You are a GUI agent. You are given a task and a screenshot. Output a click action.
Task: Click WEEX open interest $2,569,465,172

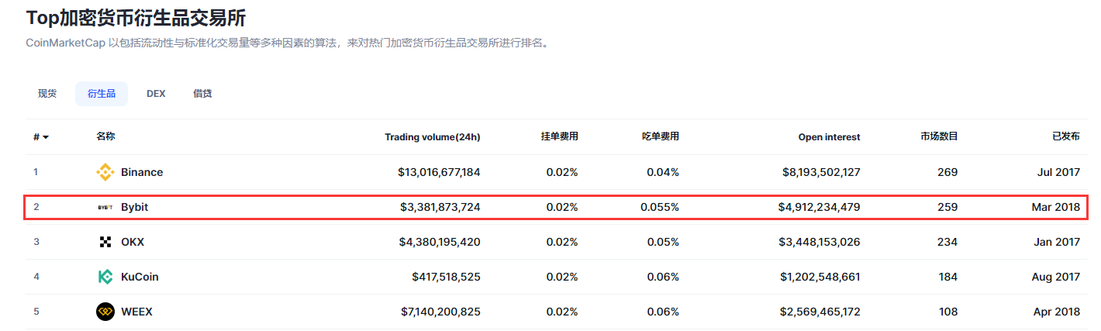820,312
